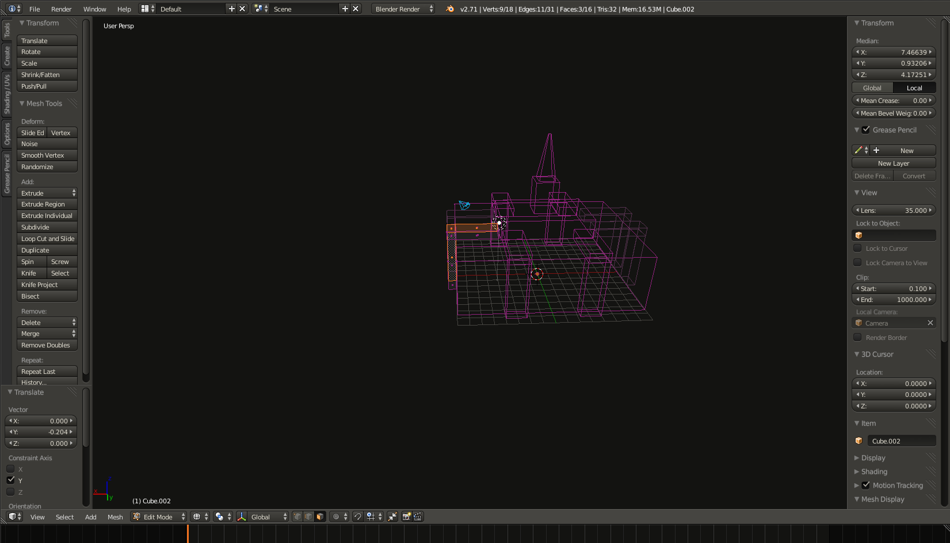950x543 pixels.
Task: Open the Render menu
Action: (61, 9)
